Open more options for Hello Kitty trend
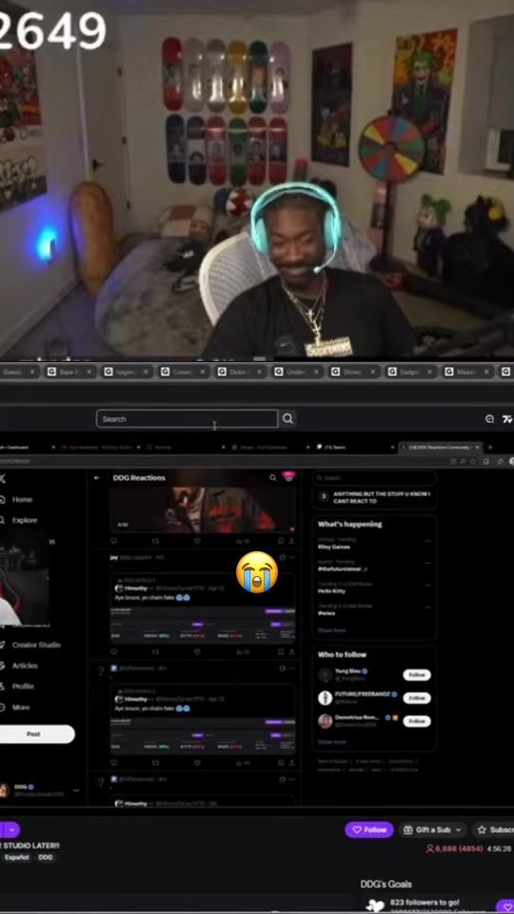This screenshot has height=914, width=514. tap(427, 586)
